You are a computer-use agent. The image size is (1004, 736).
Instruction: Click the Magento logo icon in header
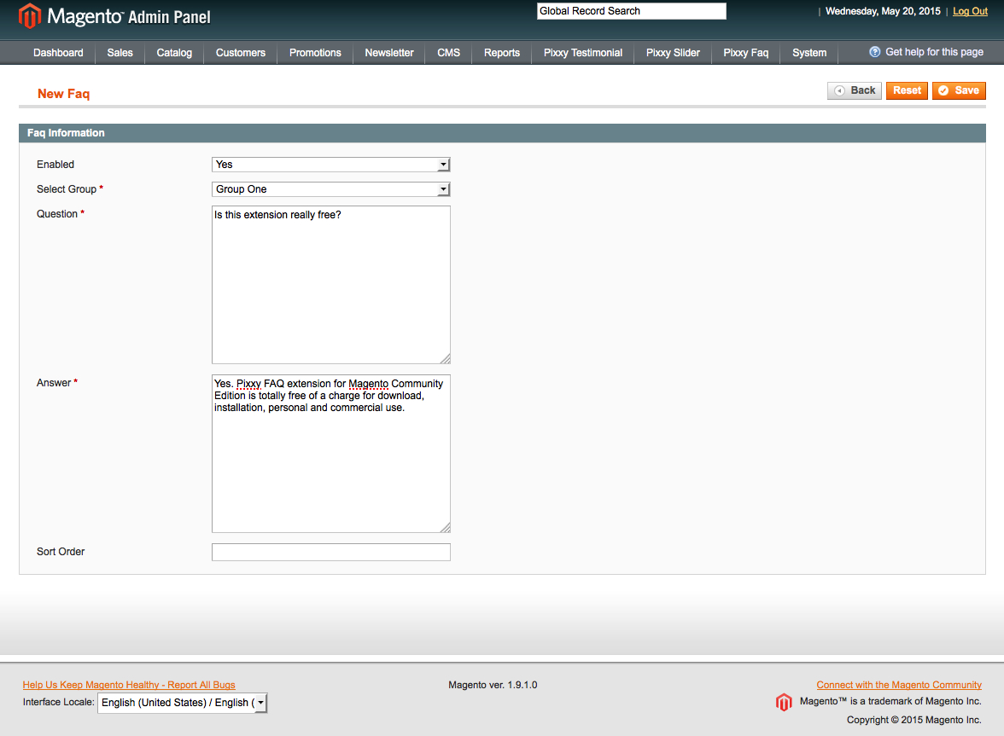pos(29,16)
